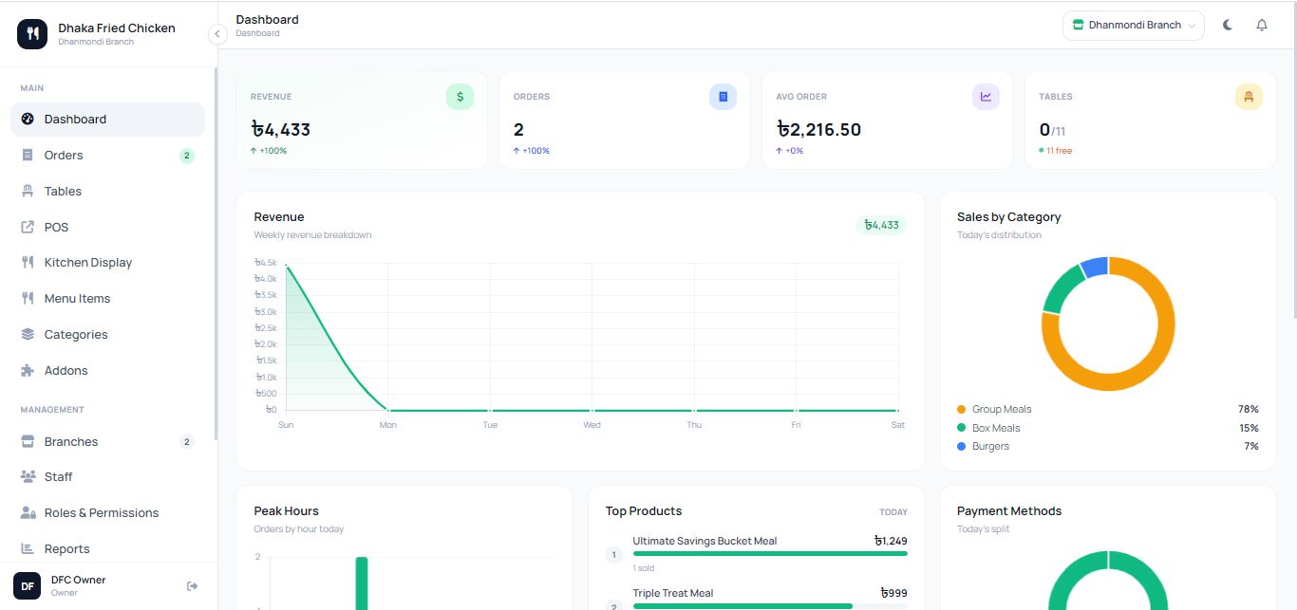Click the green dollar icon on Revenue card
The height and width of the screenshot is (610, 1297).
pyautogui.click(x=461, y=97)
